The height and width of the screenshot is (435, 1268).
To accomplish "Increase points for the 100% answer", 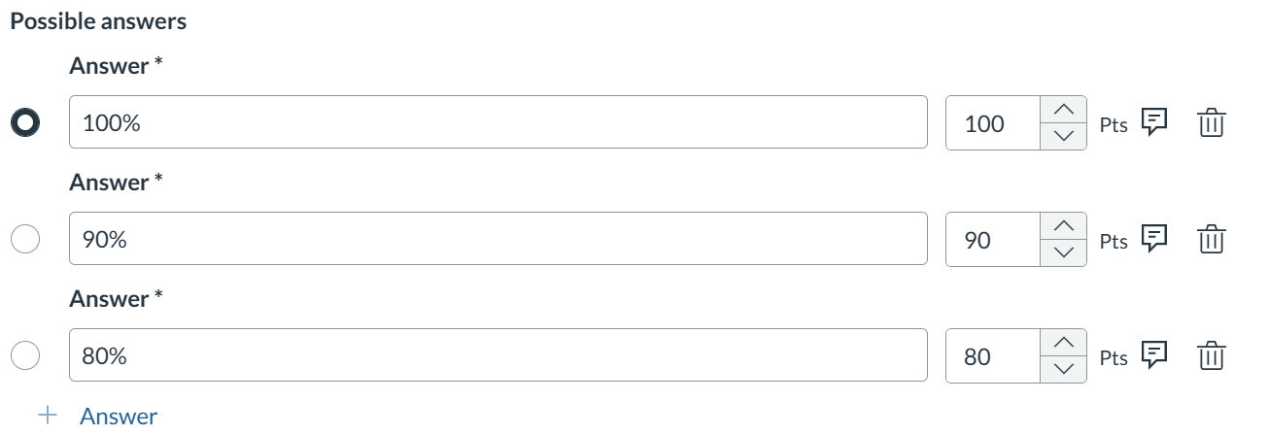I will (1064, 110).
